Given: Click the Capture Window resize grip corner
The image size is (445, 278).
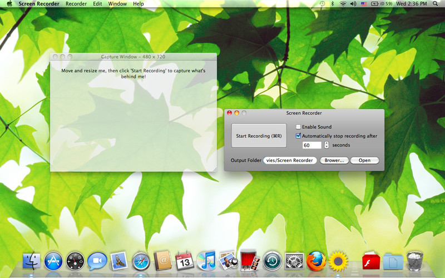Looking at the screenshot, I should [215, 170].
